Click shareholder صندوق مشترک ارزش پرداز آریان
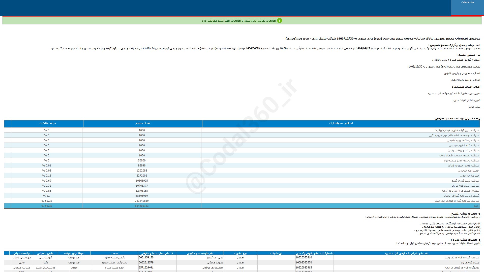The image size is (484, 272). 460,191
